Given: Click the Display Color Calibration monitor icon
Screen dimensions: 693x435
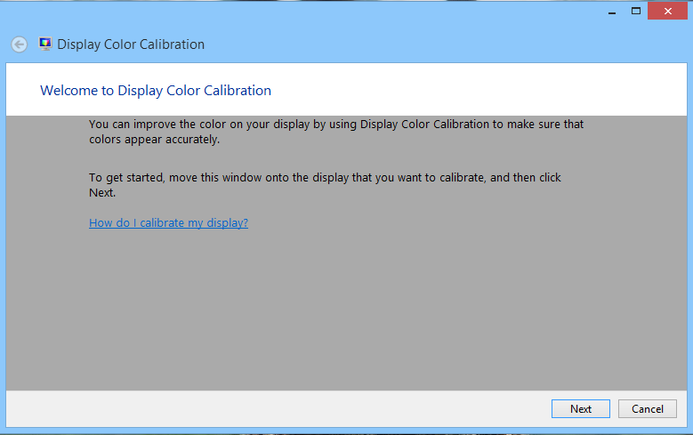Looking at the screenshot, I should [x=44, y=44].
